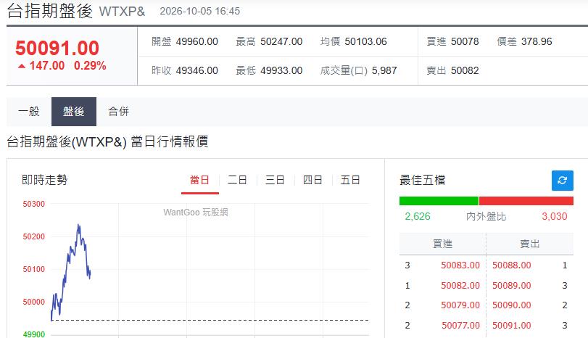Image resolution: width=588 pixels, height=338 pixels.
Task: Click the 賣出 column header in order book
Action: (x=529, y=244)
